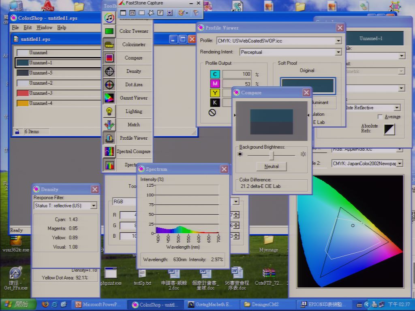Image resolution: width=415 pixels, height=311 pixels.
Task: Select the Unnamed~3 red color item
Action: pos(59,93)
